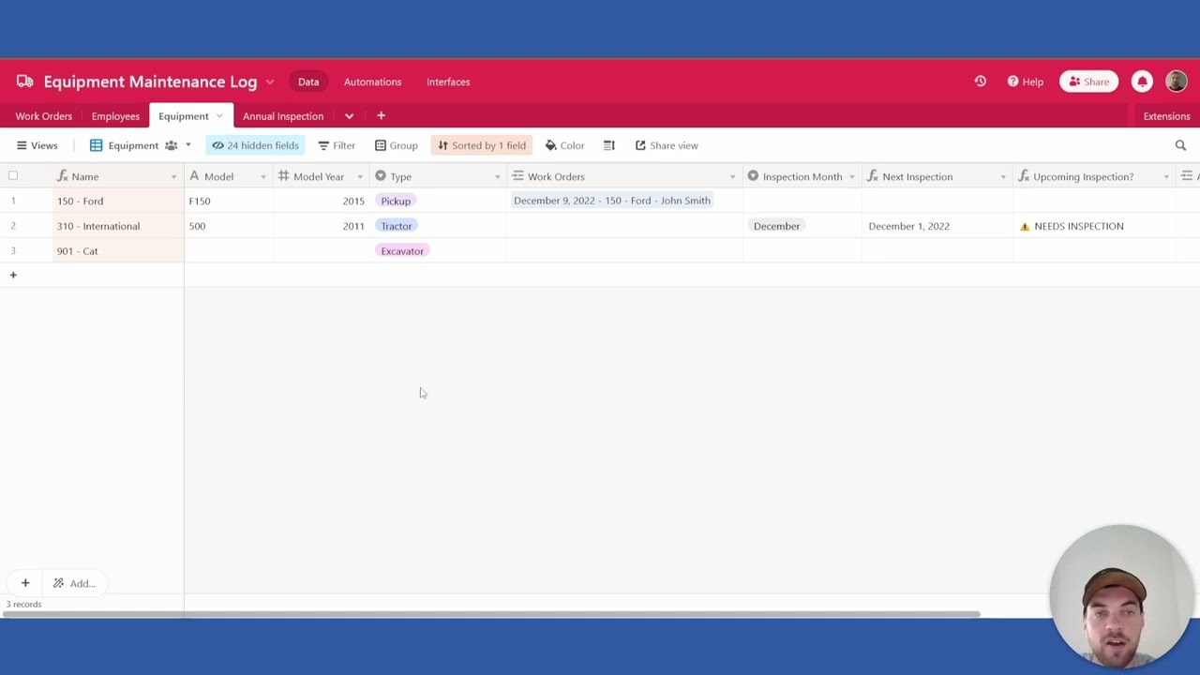
Task: Open row height icon
Action: point(608,145)
